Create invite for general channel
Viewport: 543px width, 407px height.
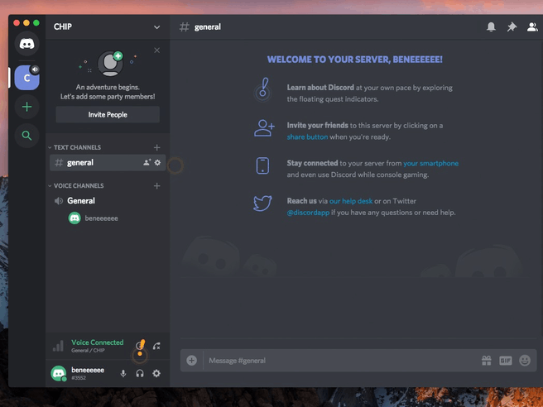pos(147,162)
